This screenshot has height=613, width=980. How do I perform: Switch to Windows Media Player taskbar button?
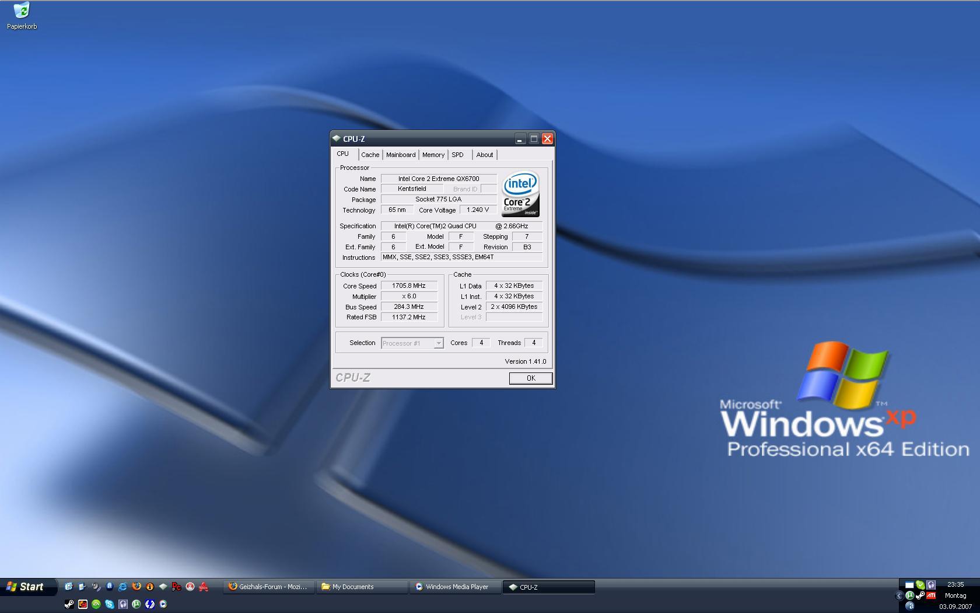pos(456,587)
